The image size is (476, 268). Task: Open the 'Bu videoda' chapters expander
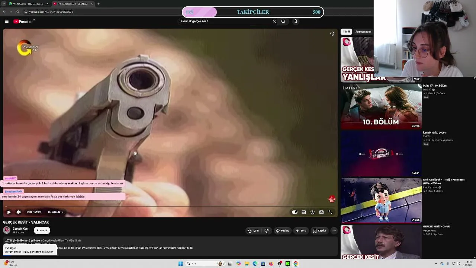point(55,212)
